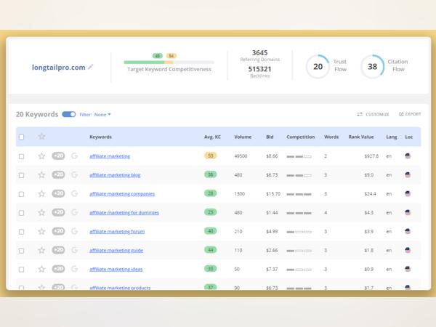Click the longtailpro.com domain name
This screenshot has width=436, height=327.
click(59, 68)
